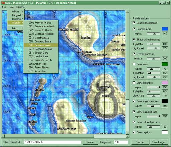The height and width of the screenshot is (147, 171).
Task: Select zone 086 : Green Glades
Action: [41, 67]
